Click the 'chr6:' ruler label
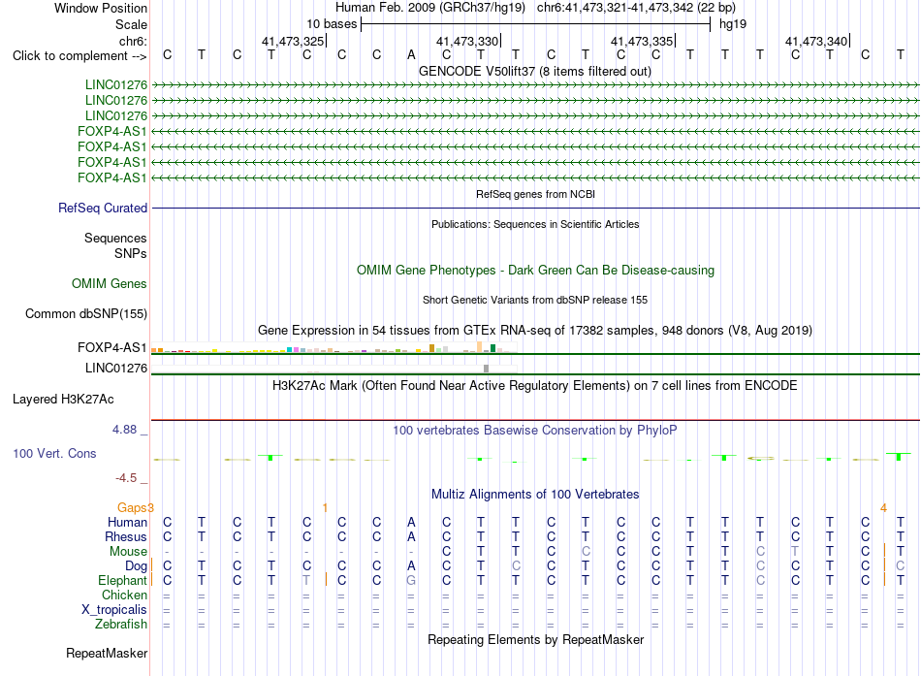 [133, 41]
